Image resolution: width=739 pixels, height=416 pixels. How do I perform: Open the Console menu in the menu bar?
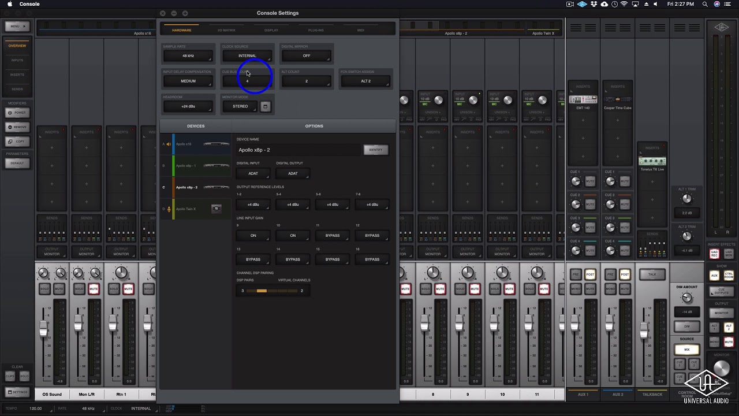(x=29, y=4)
